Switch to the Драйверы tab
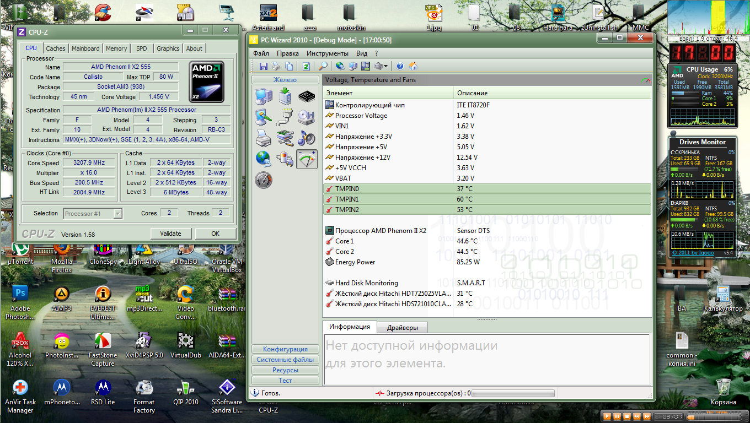Viewport: 750px width, 423px height. [403, 328]
